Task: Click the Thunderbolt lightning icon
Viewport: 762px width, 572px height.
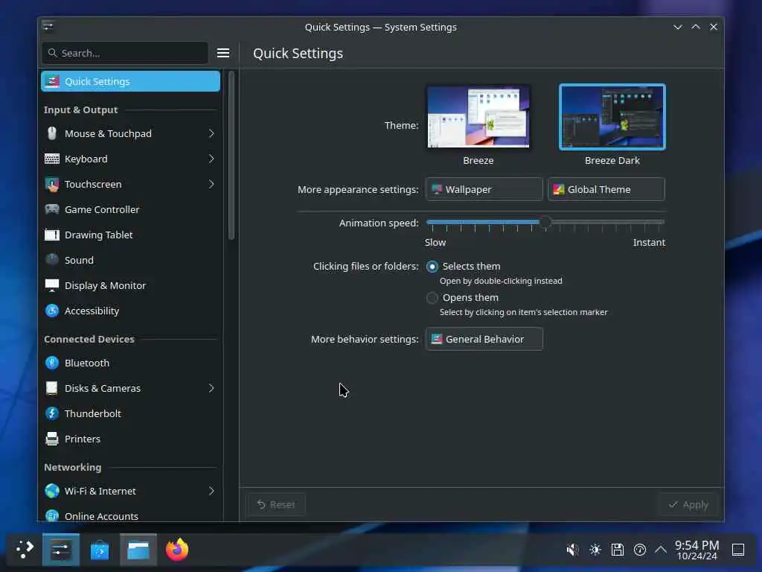Action: tap(52, 413)
